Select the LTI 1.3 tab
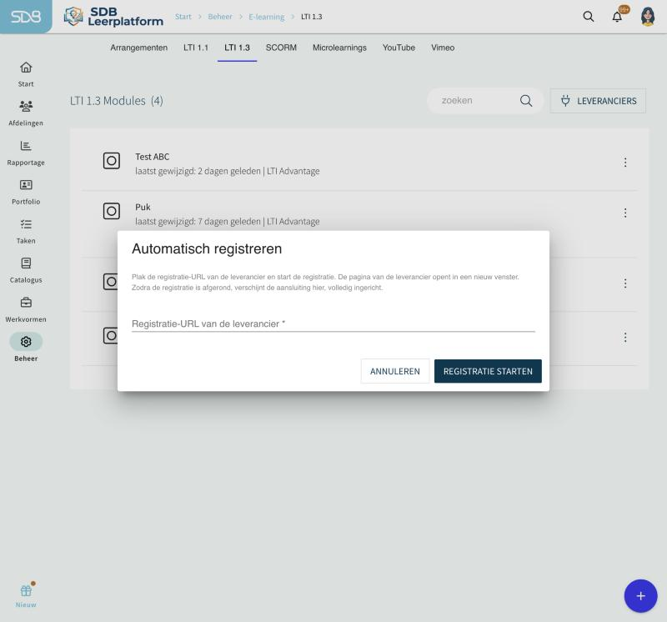 click(237, 48)
